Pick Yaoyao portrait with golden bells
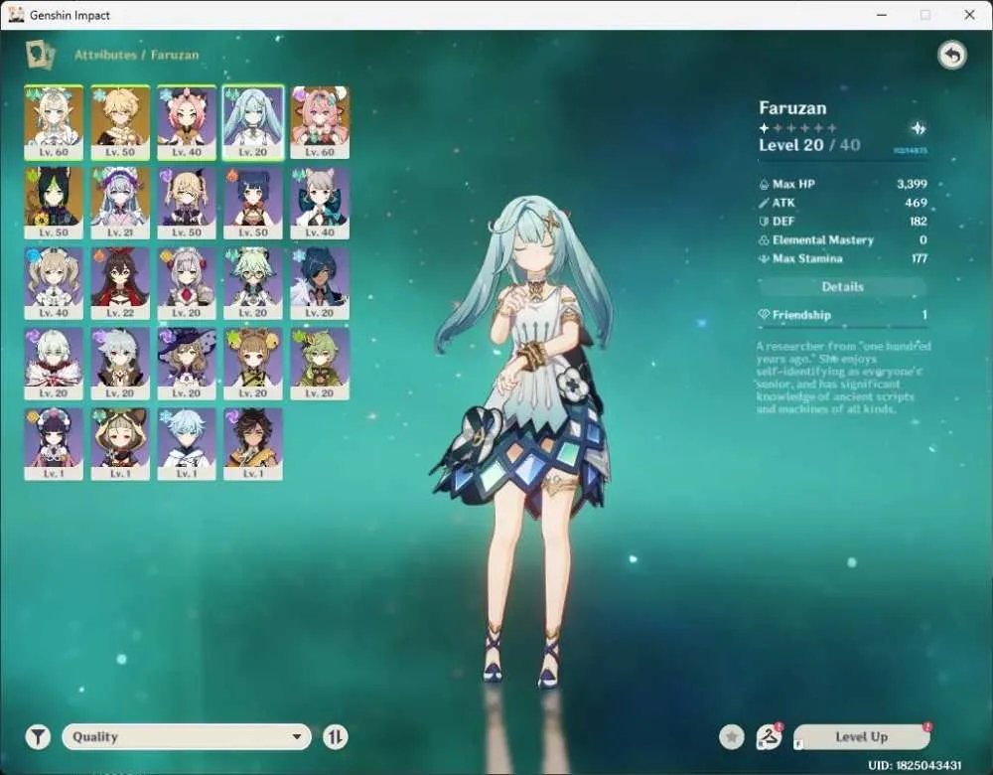993x775 pixels. [x=253, y=365]
